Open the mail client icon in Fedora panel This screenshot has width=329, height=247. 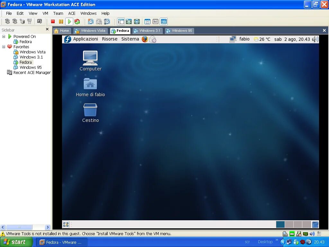click(153, 39)
